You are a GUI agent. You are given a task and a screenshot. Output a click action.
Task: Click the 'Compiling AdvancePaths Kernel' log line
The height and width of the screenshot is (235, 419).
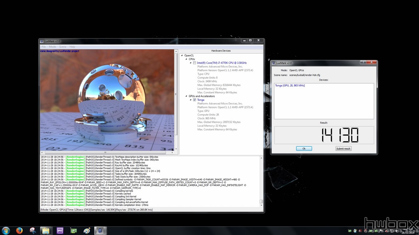tap(94, 202)
